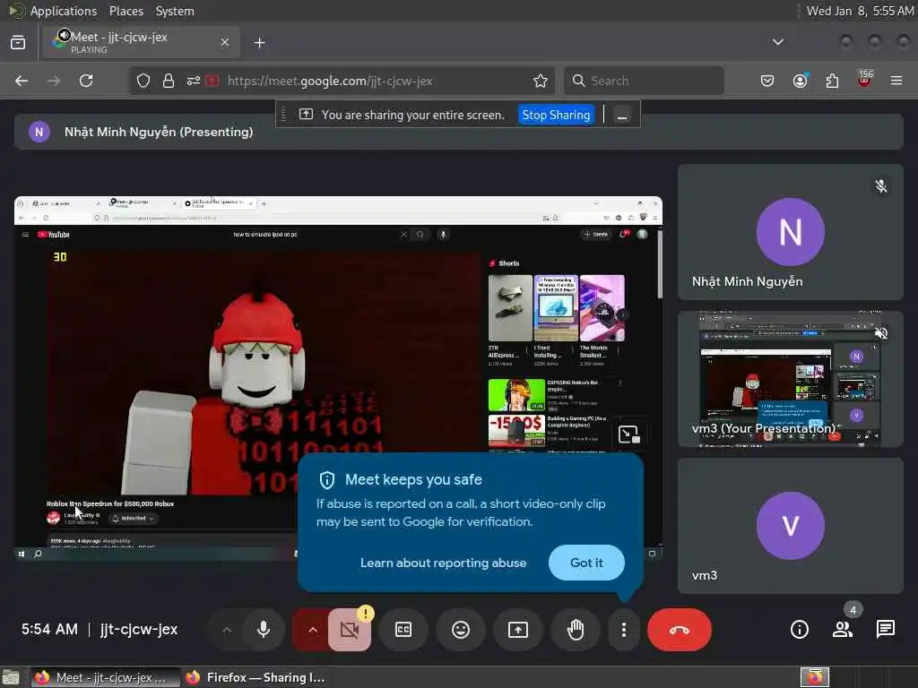Viewport: 918px width, 688px height.
Task: Click the clock date in top panel
Action: [x=860, y=11]
